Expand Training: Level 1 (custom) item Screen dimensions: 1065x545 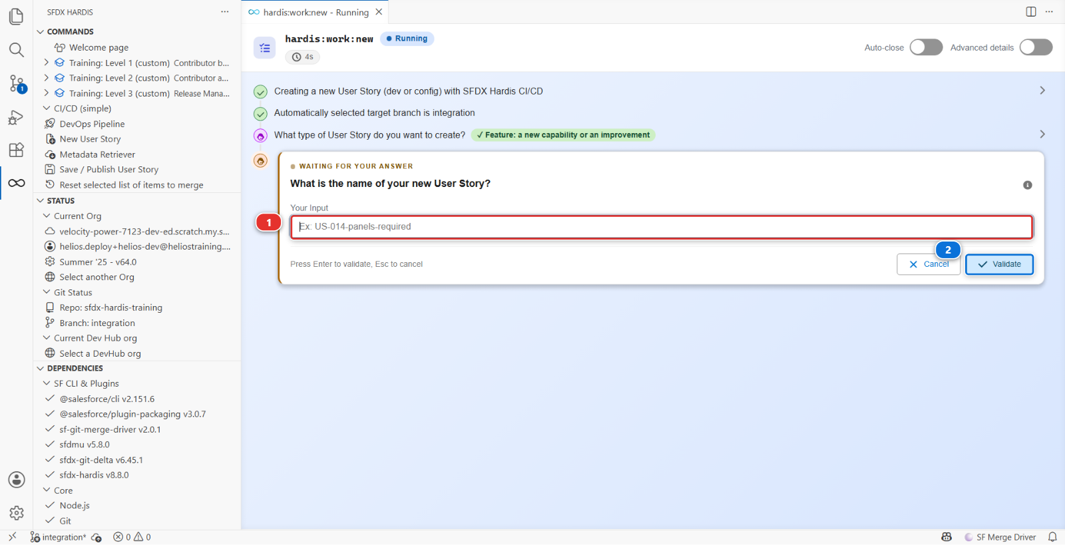[x=47, y=63]
